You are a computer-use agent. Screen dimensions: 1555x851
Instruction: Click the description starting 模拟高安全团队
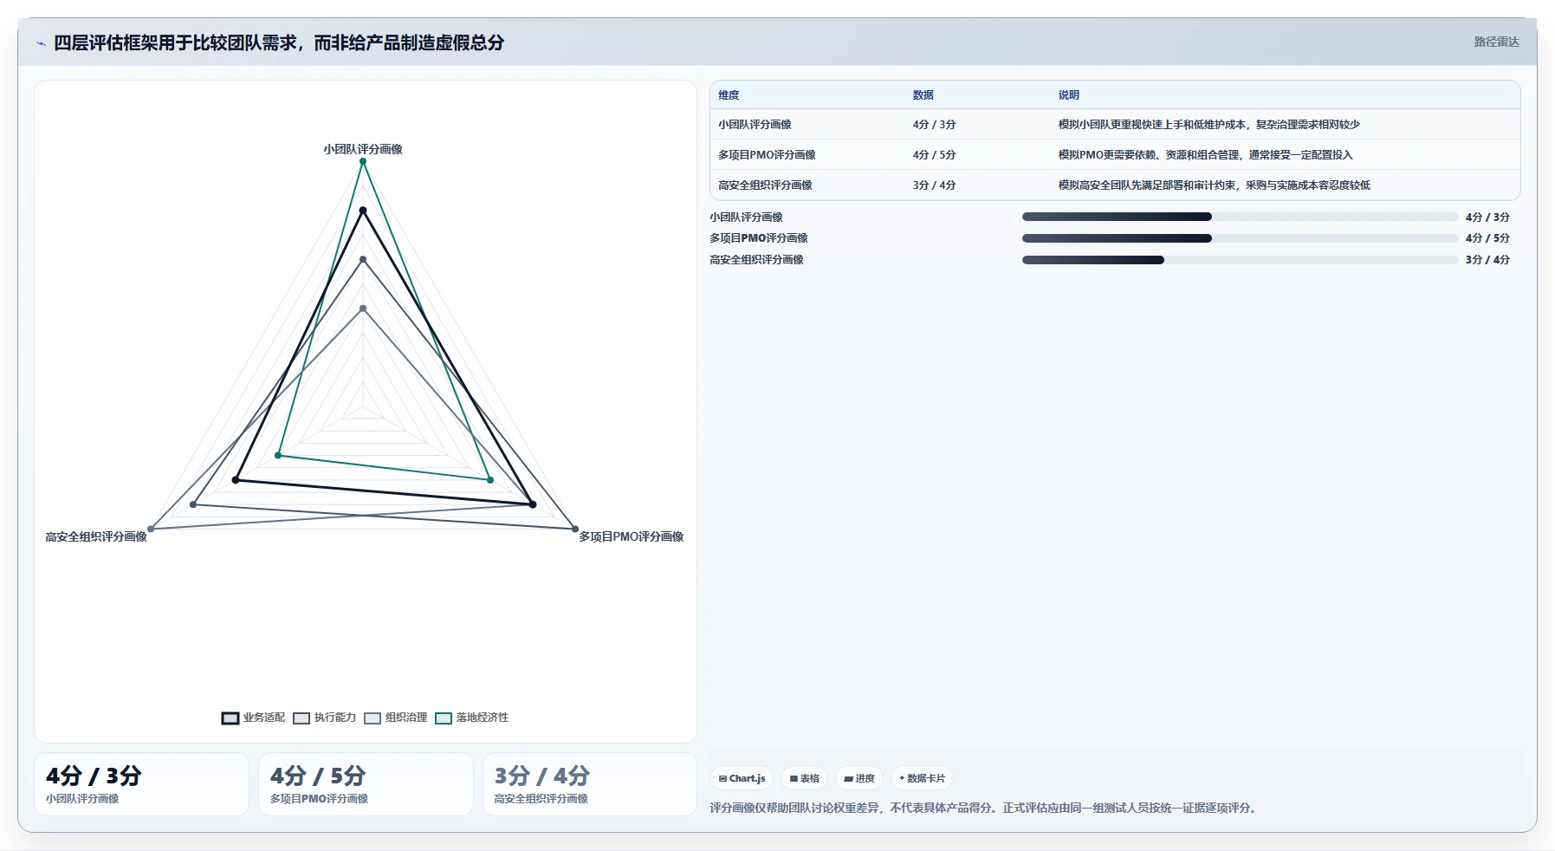tap(1214, 185)
